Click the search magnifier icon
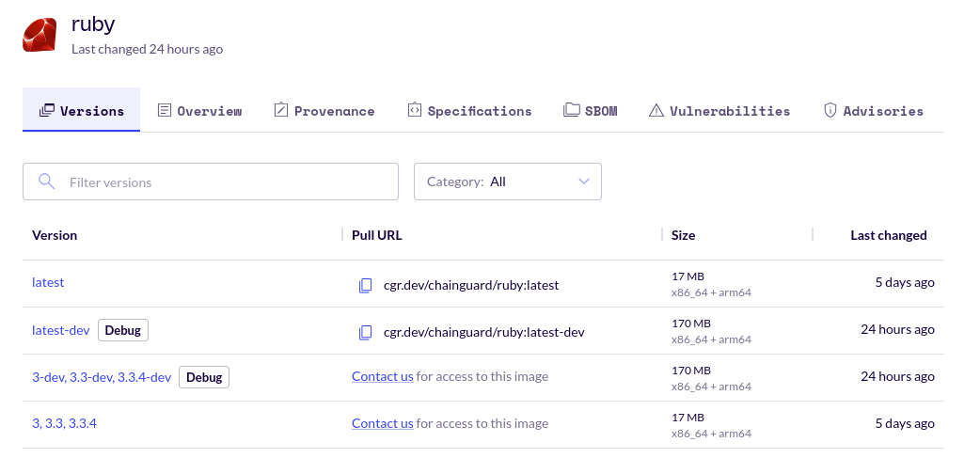The width and height of the screenshot is (964, 458). 47,181
